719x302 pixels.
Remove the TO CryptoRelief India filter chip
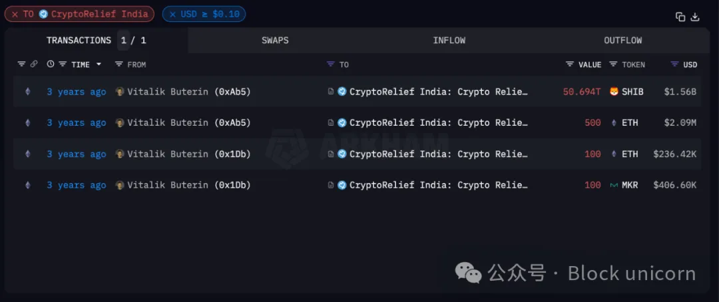point(15,14)
